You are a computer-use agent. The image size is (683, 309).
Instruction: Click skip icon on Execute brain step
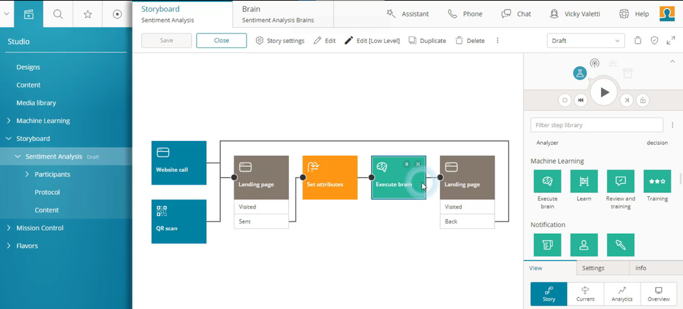point(418,164)
